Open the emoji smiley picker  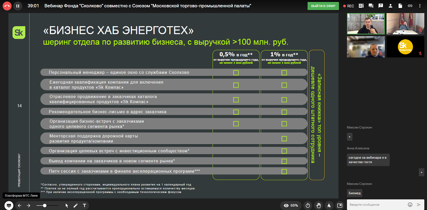pos(410,205)
